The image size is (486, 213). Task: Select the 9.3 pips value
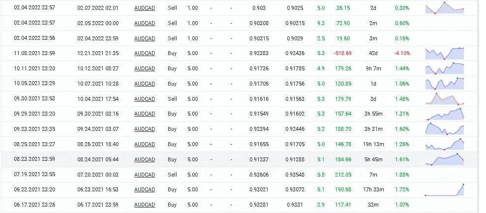[321, 23]
